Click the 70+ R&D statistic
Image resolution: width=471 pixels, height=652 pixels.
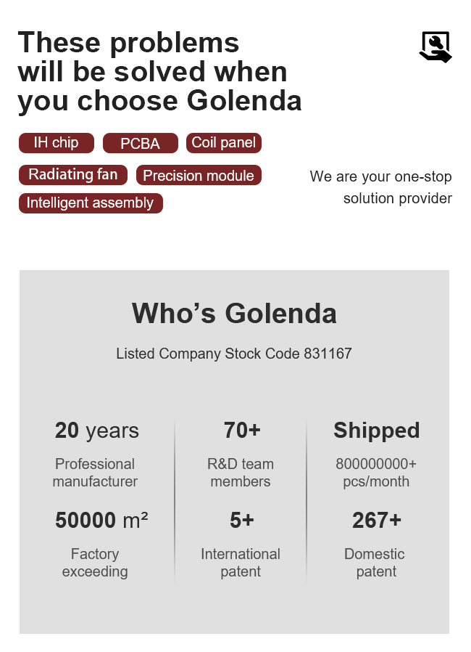242,431
